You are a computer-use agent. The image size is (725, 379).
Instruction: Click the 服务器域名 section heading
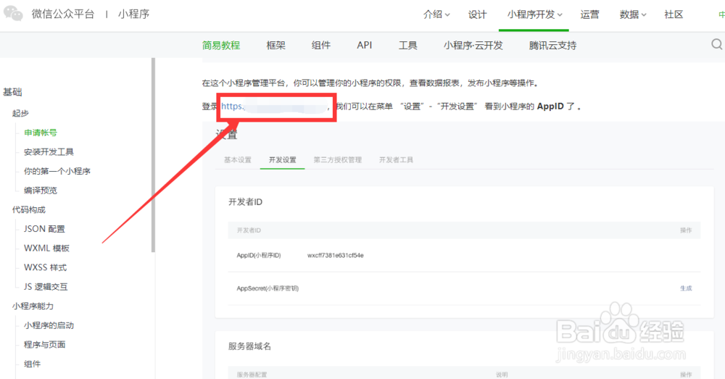pos(249,346)
